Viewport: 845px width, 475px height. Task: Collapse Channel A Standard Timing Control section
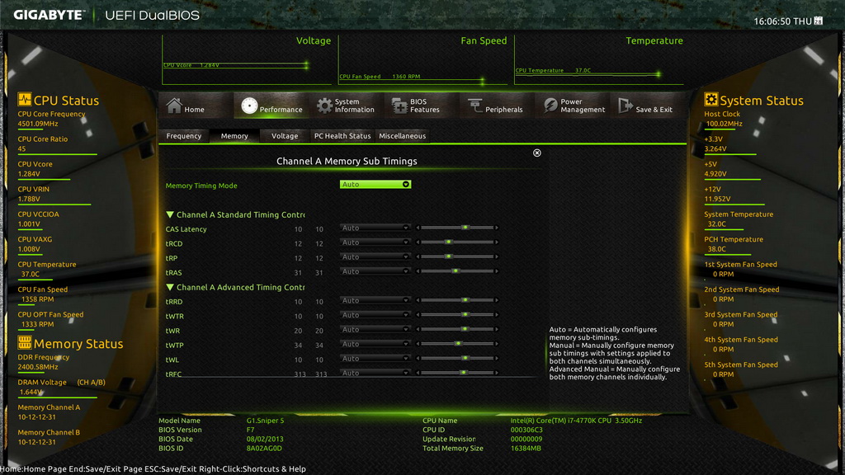click(170, 214)
